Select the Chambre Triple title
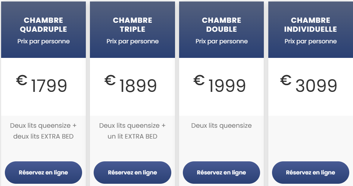Screen dimensions: 353x186 coord(132,25)
